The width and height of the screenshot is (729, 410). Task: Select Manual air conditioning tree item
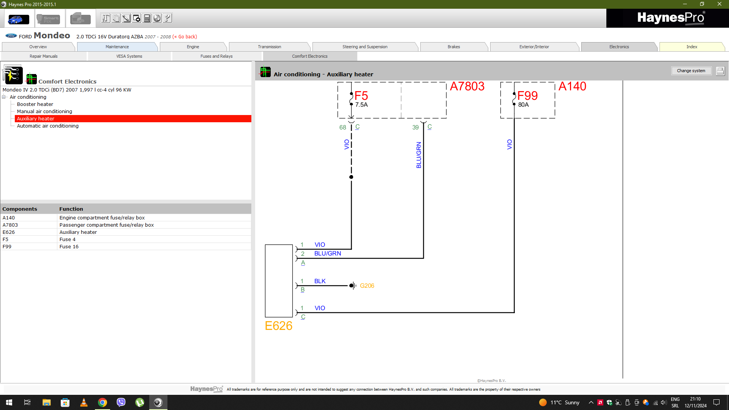44,111
